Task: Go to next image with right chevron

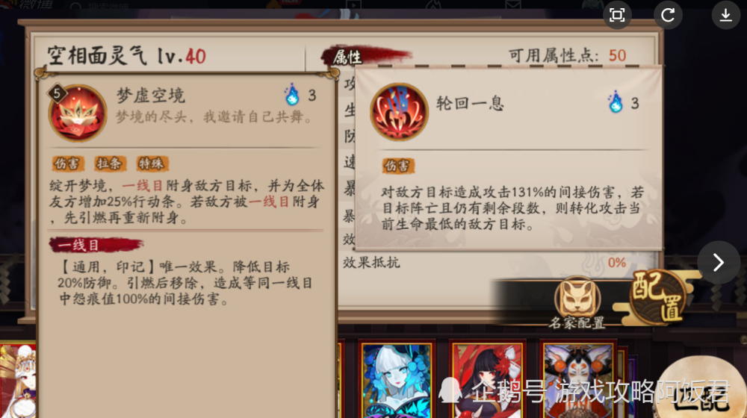Action: (719, 262)
